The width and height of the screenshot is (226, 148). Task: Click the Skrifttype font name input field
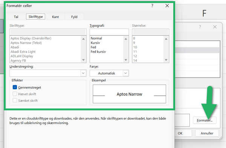[48, 32]
